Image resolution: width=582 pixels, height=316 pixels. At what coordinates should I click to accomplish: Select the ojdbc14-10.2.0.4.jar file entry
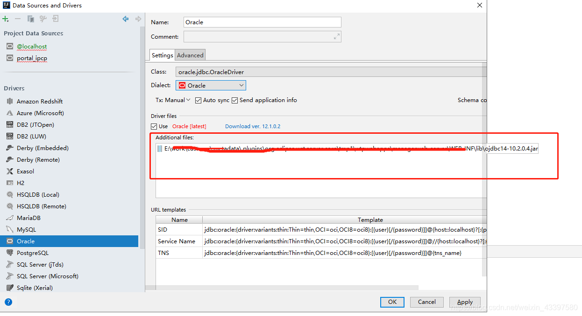[x=348, y=149]
